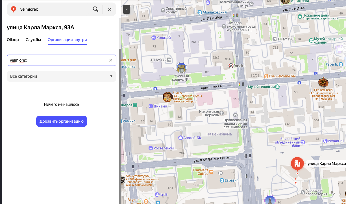Select the Колизей map marker

click(153, 38)
